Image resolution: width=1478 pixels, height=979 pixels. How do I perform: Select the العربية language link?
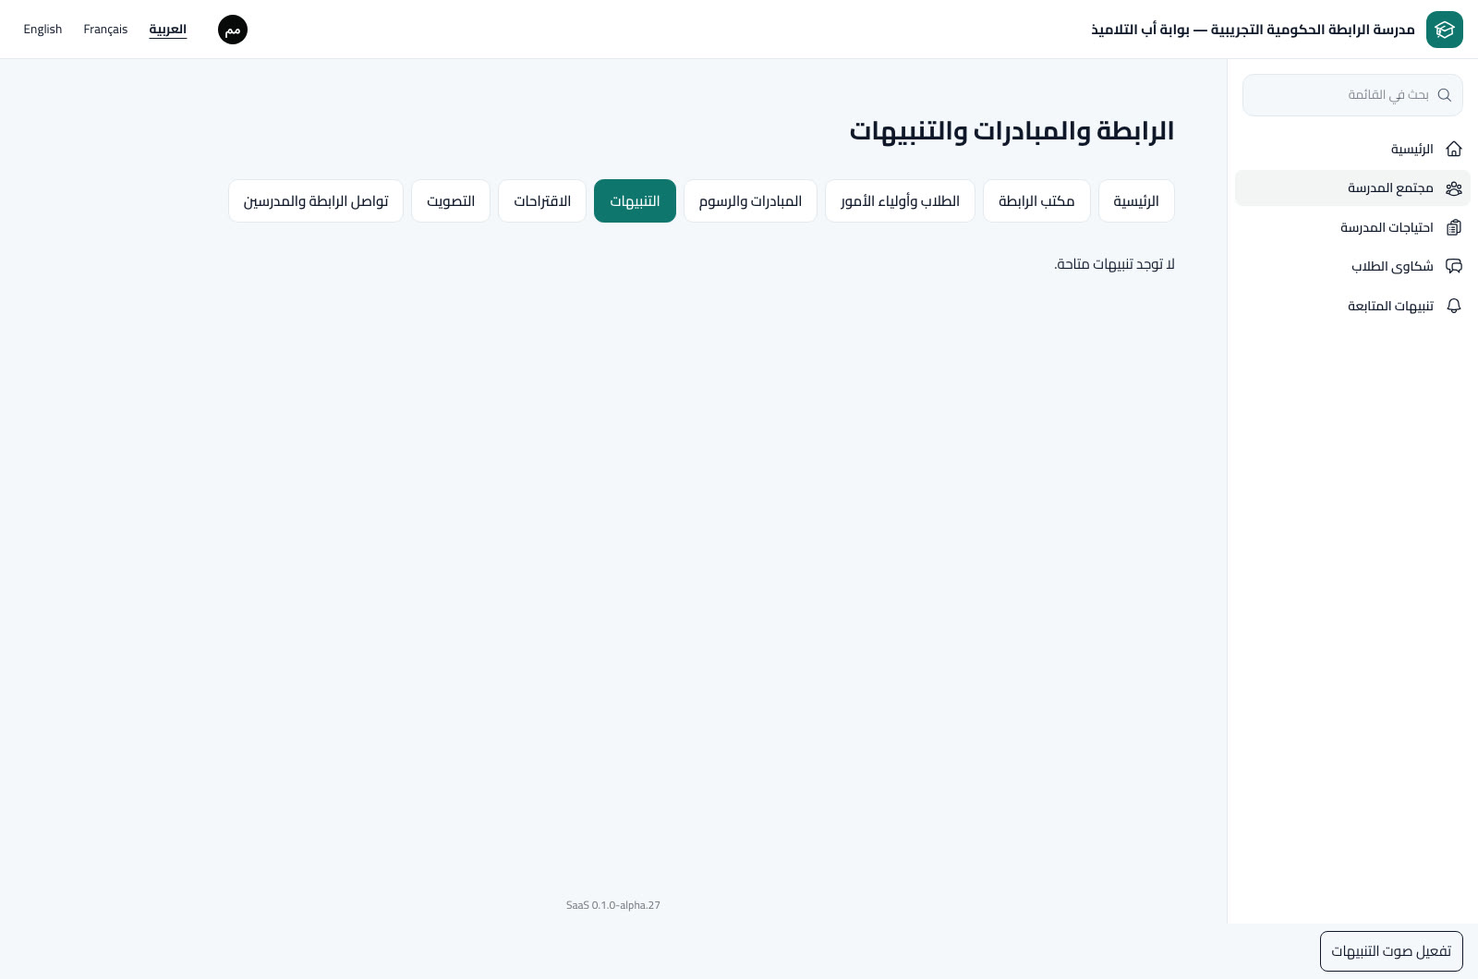tap(168, 30)
